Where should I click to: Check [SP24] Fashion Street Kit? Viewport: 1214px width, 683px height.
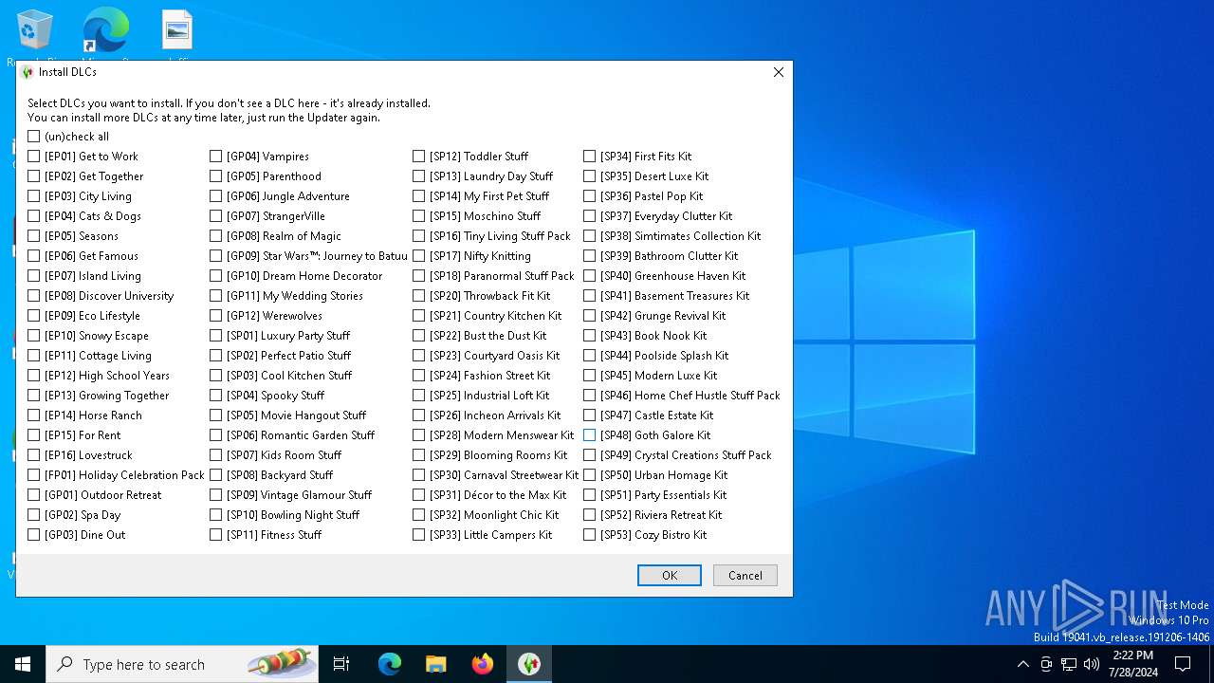tap(419, 376)
